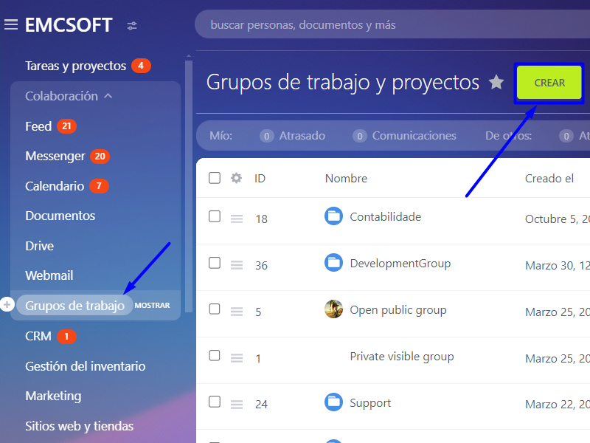The height and width of the screenshot is (443, 590).
Task: Click the search field for personas and documentos
Action: click(x=391, y=24)
